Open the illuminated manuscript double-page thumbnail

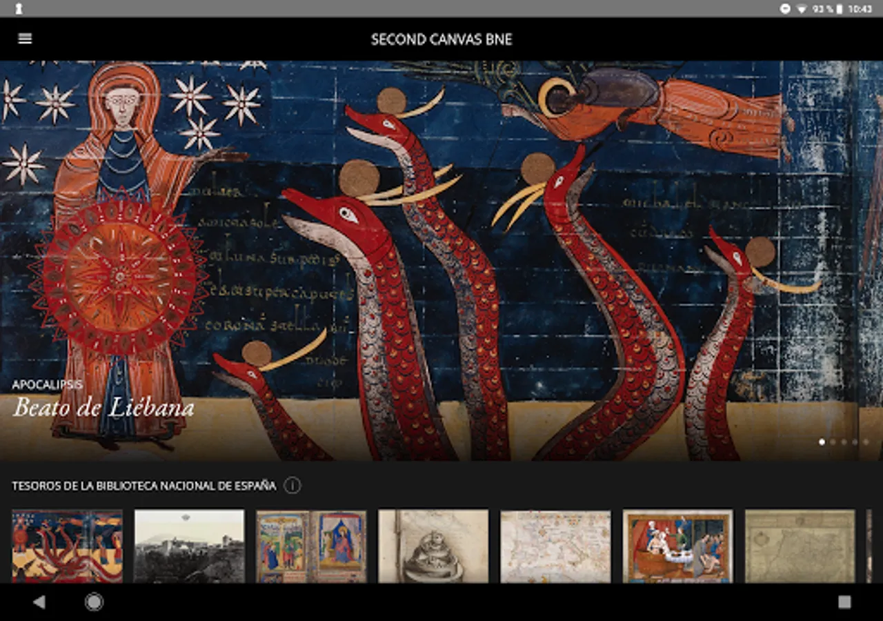(311, 546)
